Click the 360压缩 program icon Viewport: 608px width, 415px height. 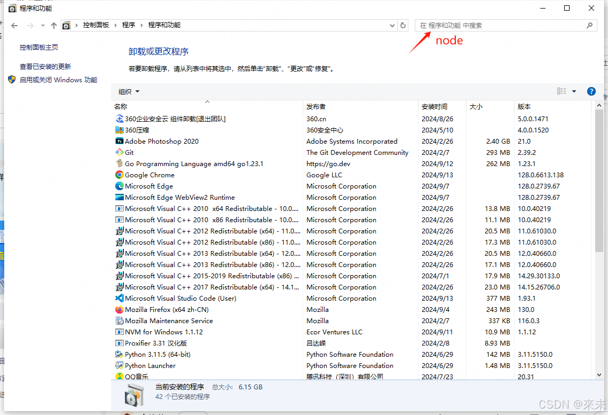[120, 130]
